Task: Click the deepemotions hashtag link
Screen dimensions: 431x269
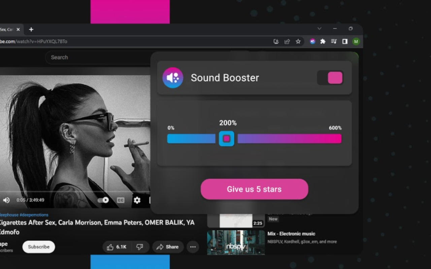Action: pos(34,215)
